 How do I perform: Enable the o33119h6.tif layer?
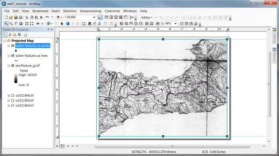[x=13, y=95]
